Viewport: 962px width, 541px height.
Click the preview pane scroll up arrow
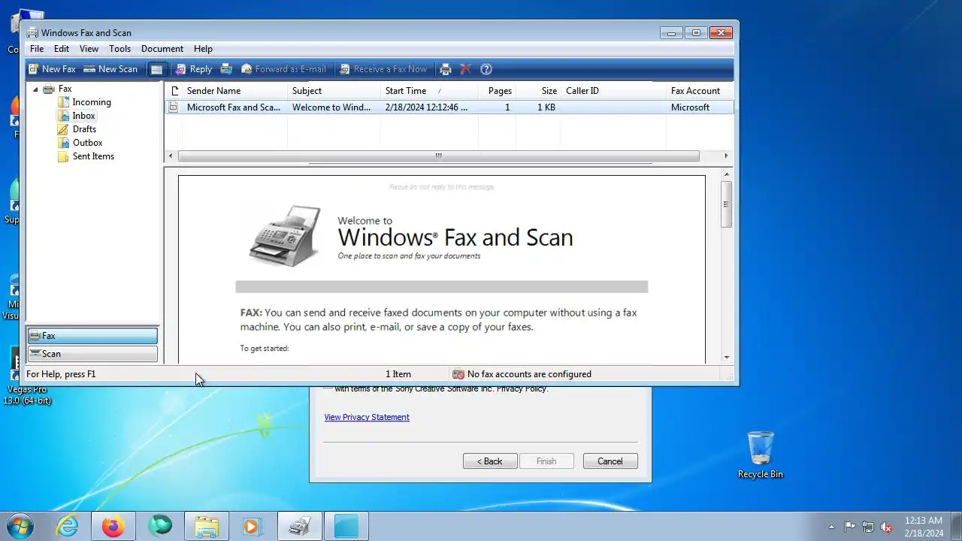727,174
